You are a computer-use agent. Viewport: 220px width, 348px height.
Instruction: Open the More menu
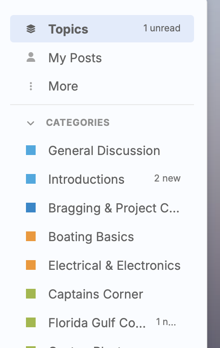[x=102, y=86]
